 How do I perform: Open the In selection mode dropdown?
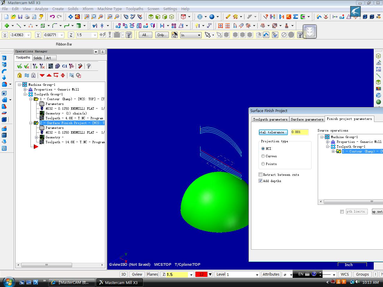[199, 35]
